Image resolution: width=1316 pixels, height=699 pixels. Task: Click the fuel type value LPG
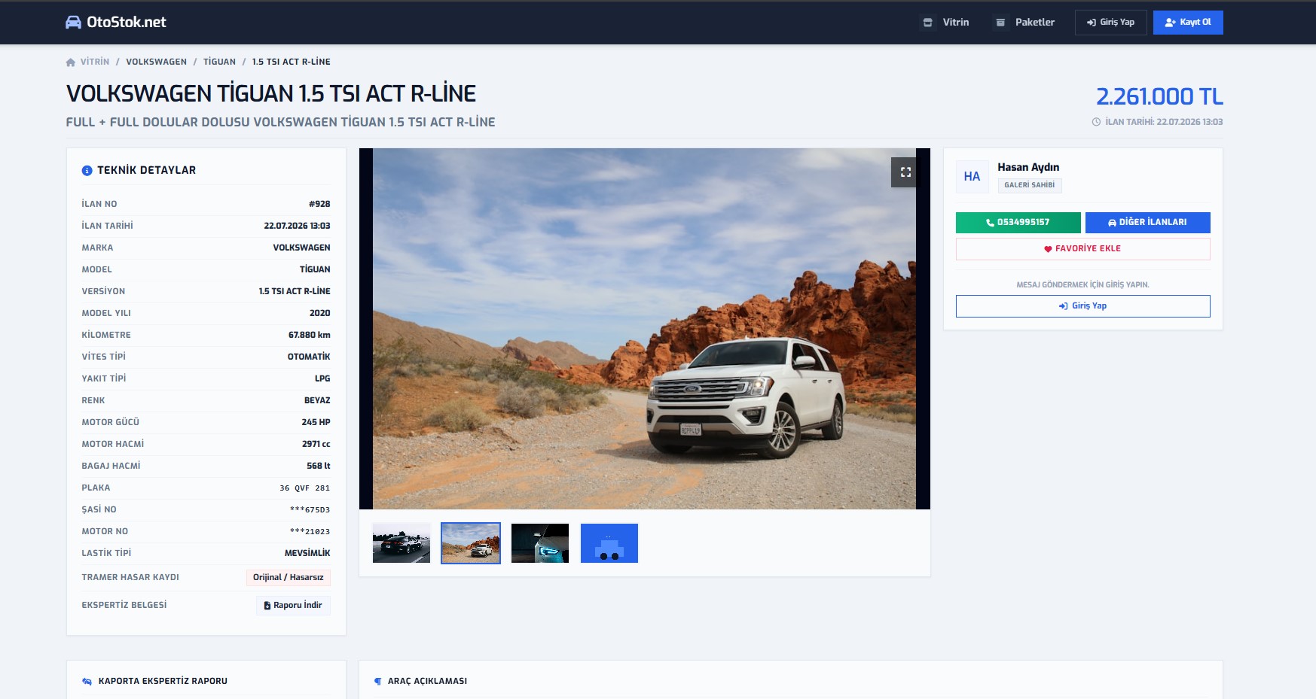pos(322,378)
